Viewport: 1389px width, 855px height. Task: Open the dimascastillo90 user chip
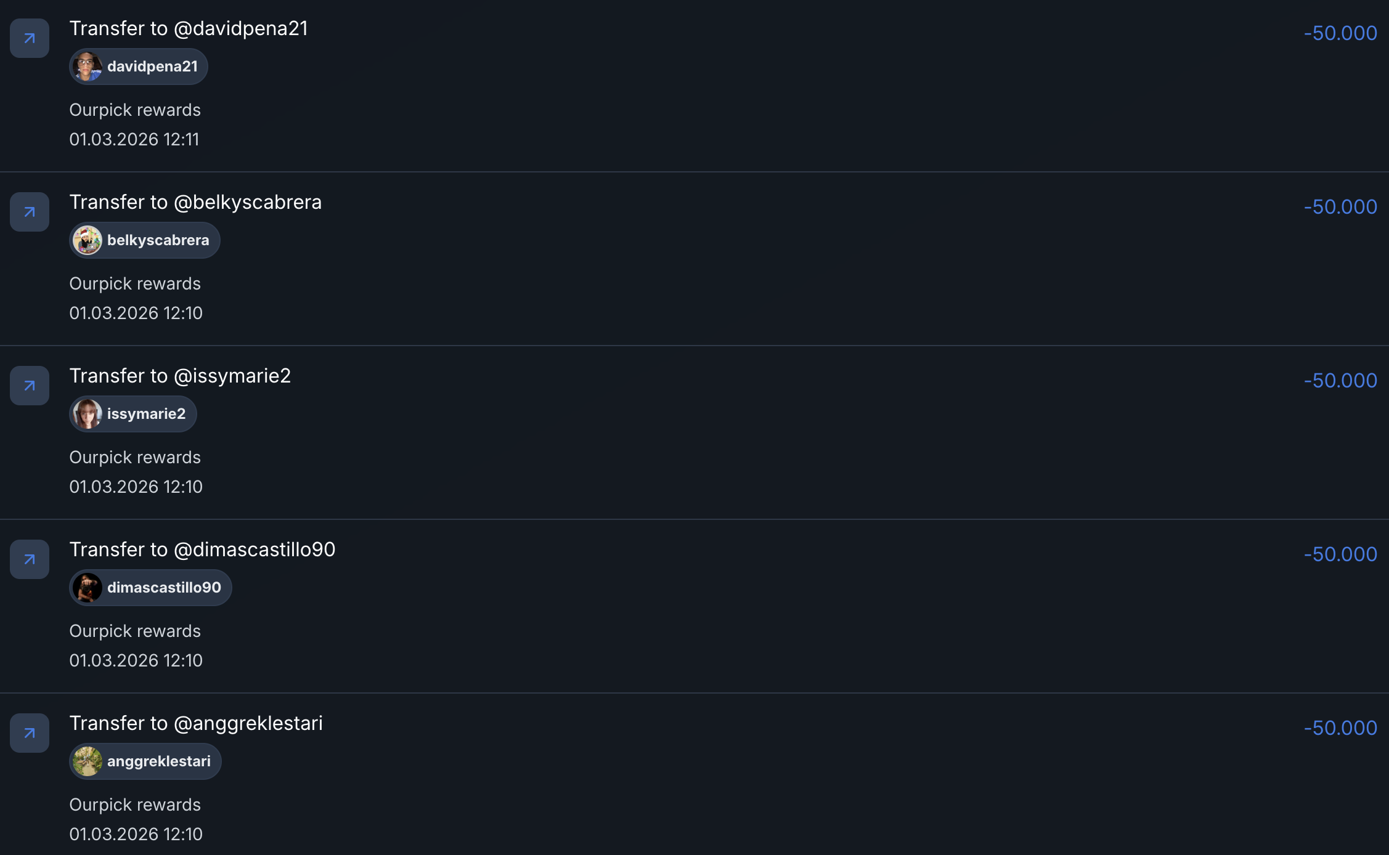click(164, 588)
